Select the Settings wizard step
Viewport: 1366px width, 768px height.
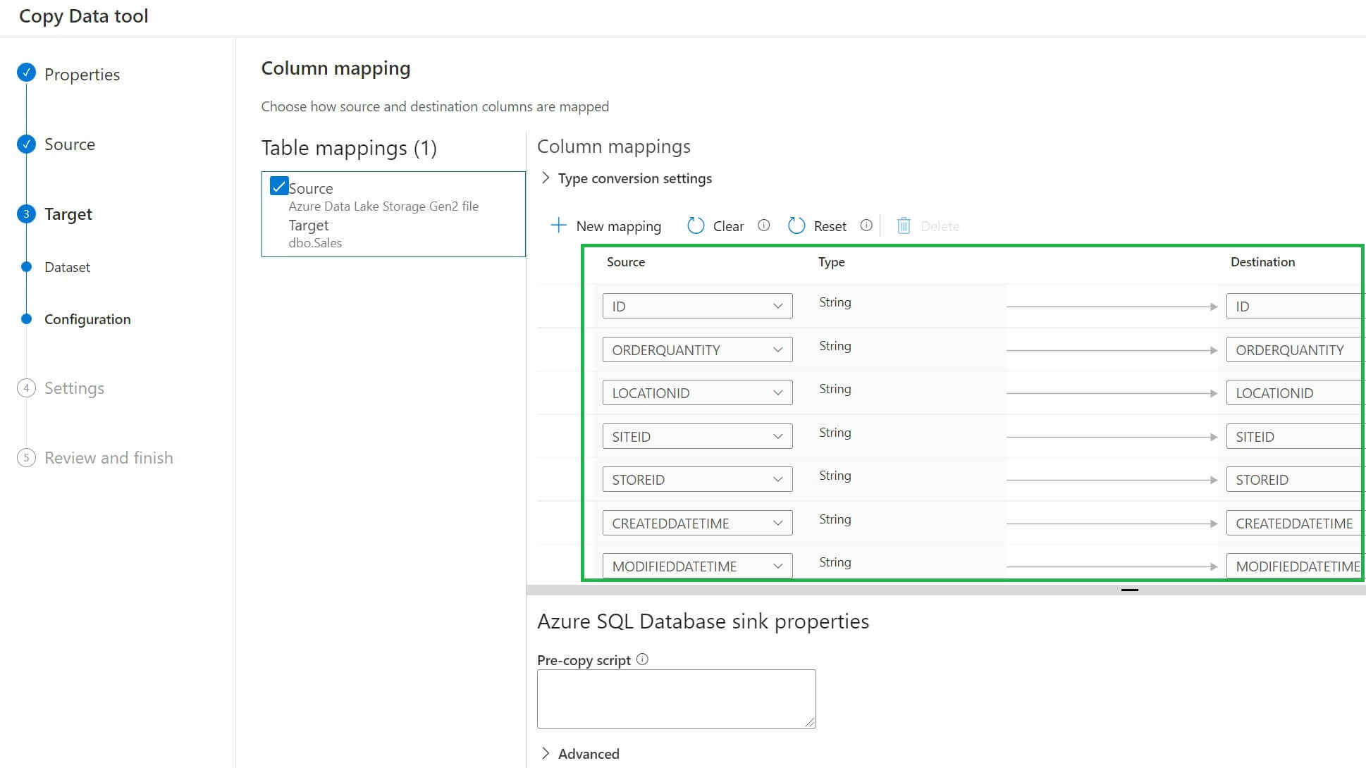click(74, 388)
